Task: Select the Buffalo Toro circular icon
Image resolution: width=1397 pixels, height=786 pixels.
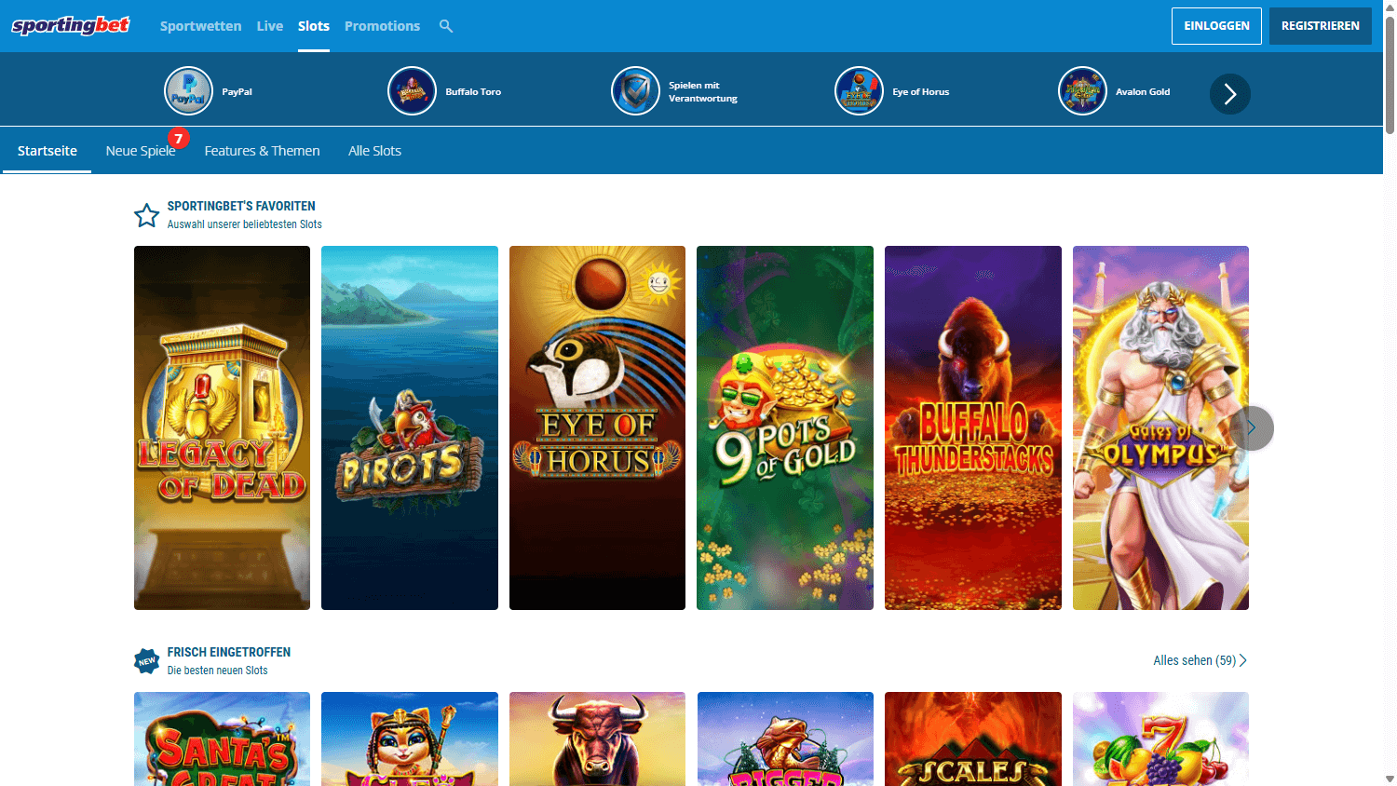Action: tap(412, 90)
